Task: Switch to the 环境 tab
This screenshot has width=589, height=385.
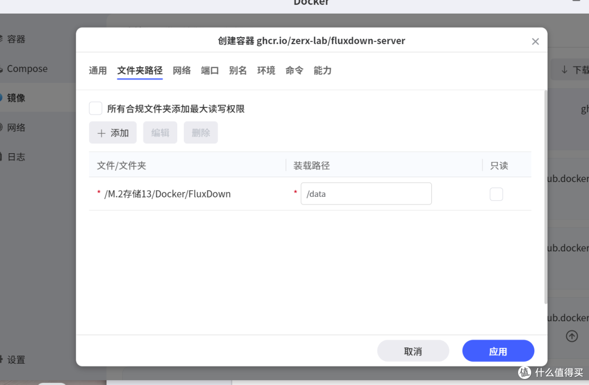Action: tap(266, 70)
